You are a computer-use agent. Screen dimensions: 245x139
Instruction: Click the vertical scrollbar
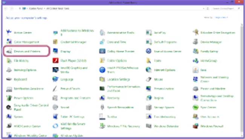[x=242, y=79]
